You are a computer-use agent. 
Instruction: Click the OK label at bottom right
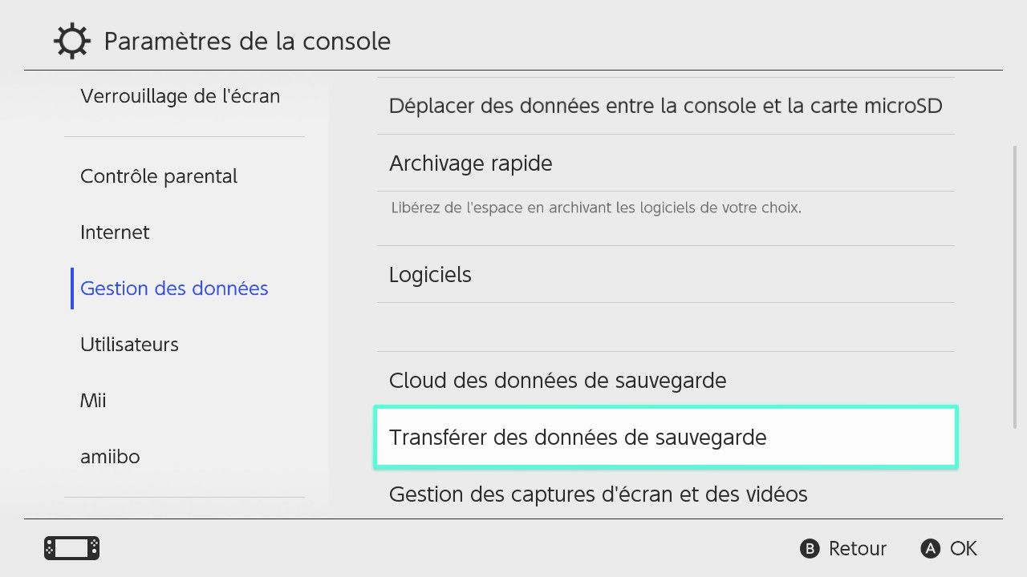[x=964, y=549]
